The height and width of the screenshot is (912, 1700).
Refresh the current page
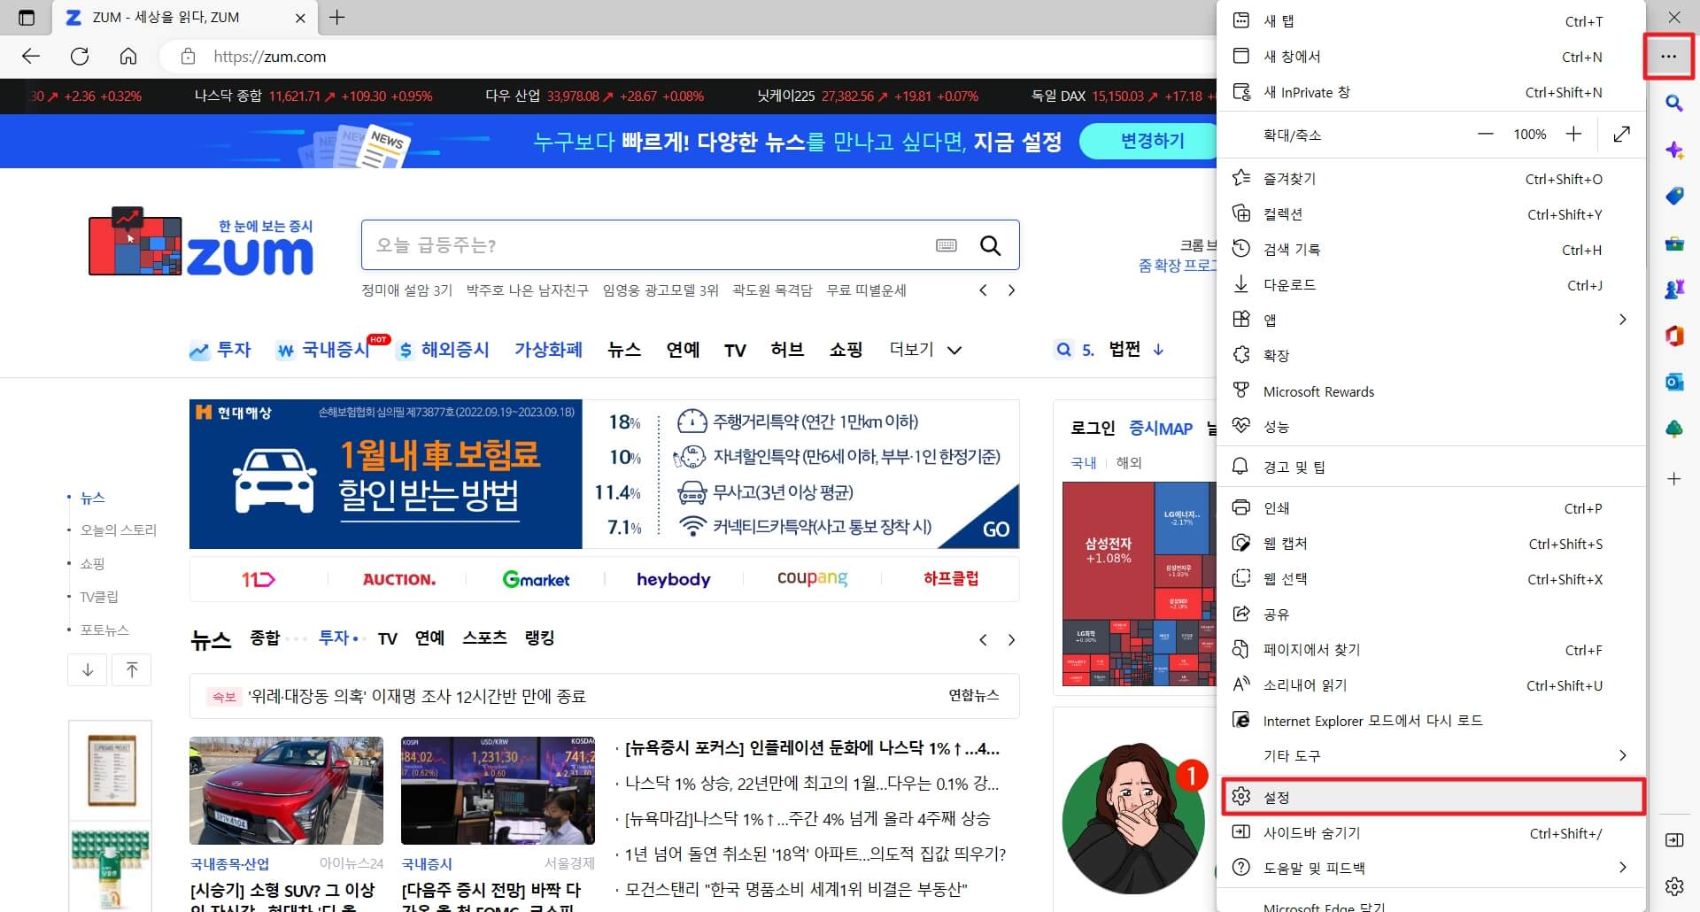[x=80, y=56]
